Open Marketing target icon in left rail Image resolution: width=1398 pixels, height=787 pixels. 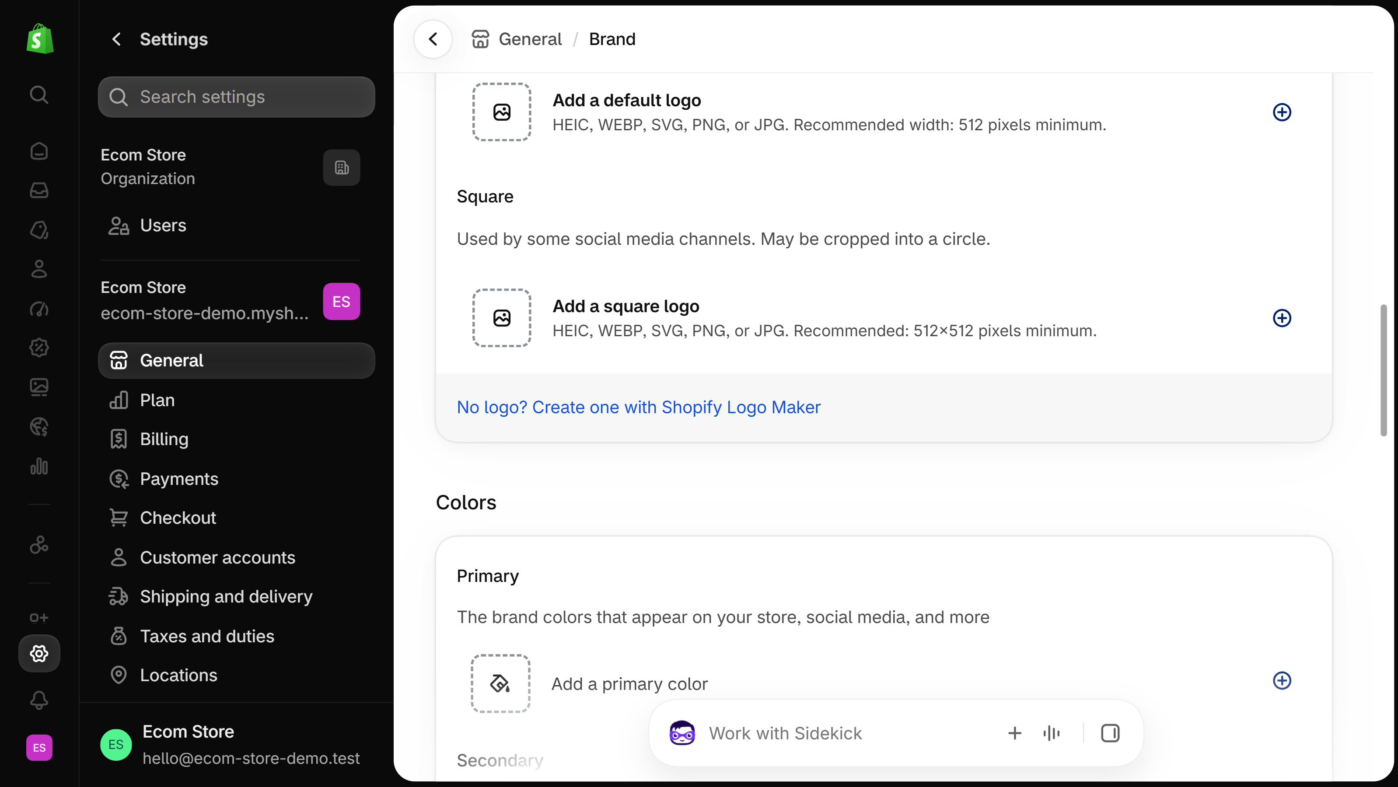39,309
